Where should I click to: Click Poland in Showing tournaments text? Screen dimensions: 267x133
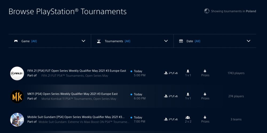tap(251, 11)
